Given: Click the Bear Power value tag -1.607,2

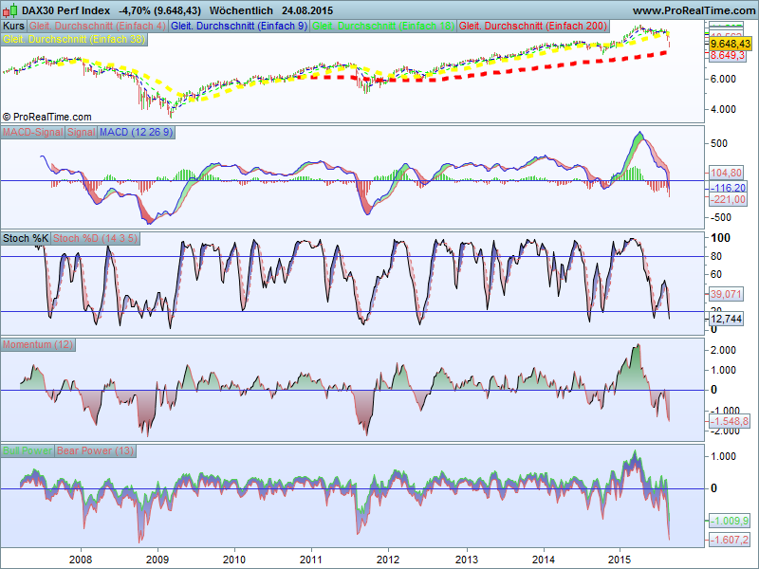Looking at the screenshot, I should 730,540.
